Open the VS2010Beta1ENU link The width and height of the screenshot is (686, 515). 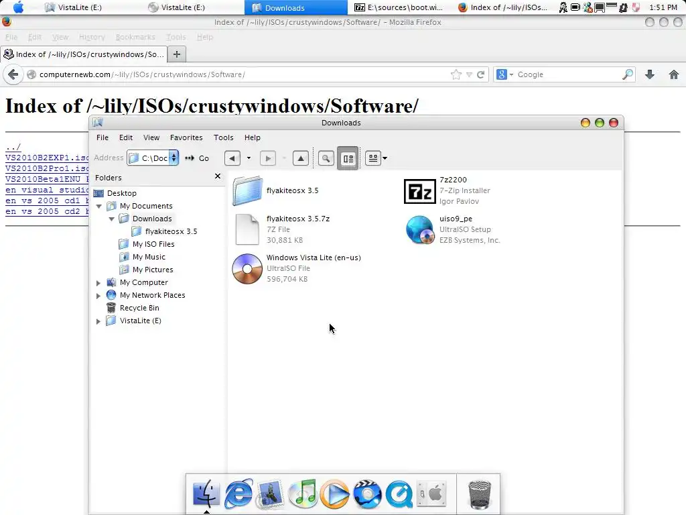48,179
